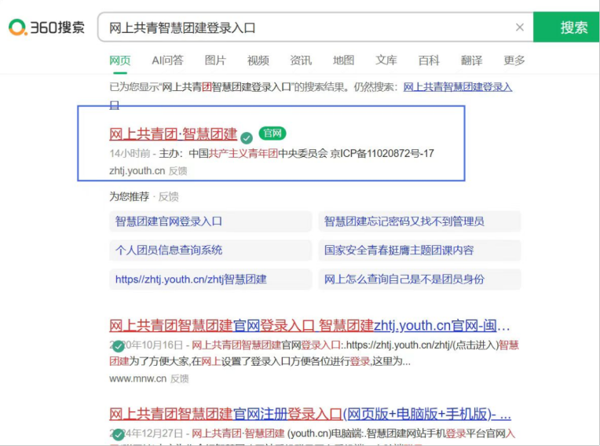
Task: Switch to the AI问答 tab
Action: [x=167, y=60]
